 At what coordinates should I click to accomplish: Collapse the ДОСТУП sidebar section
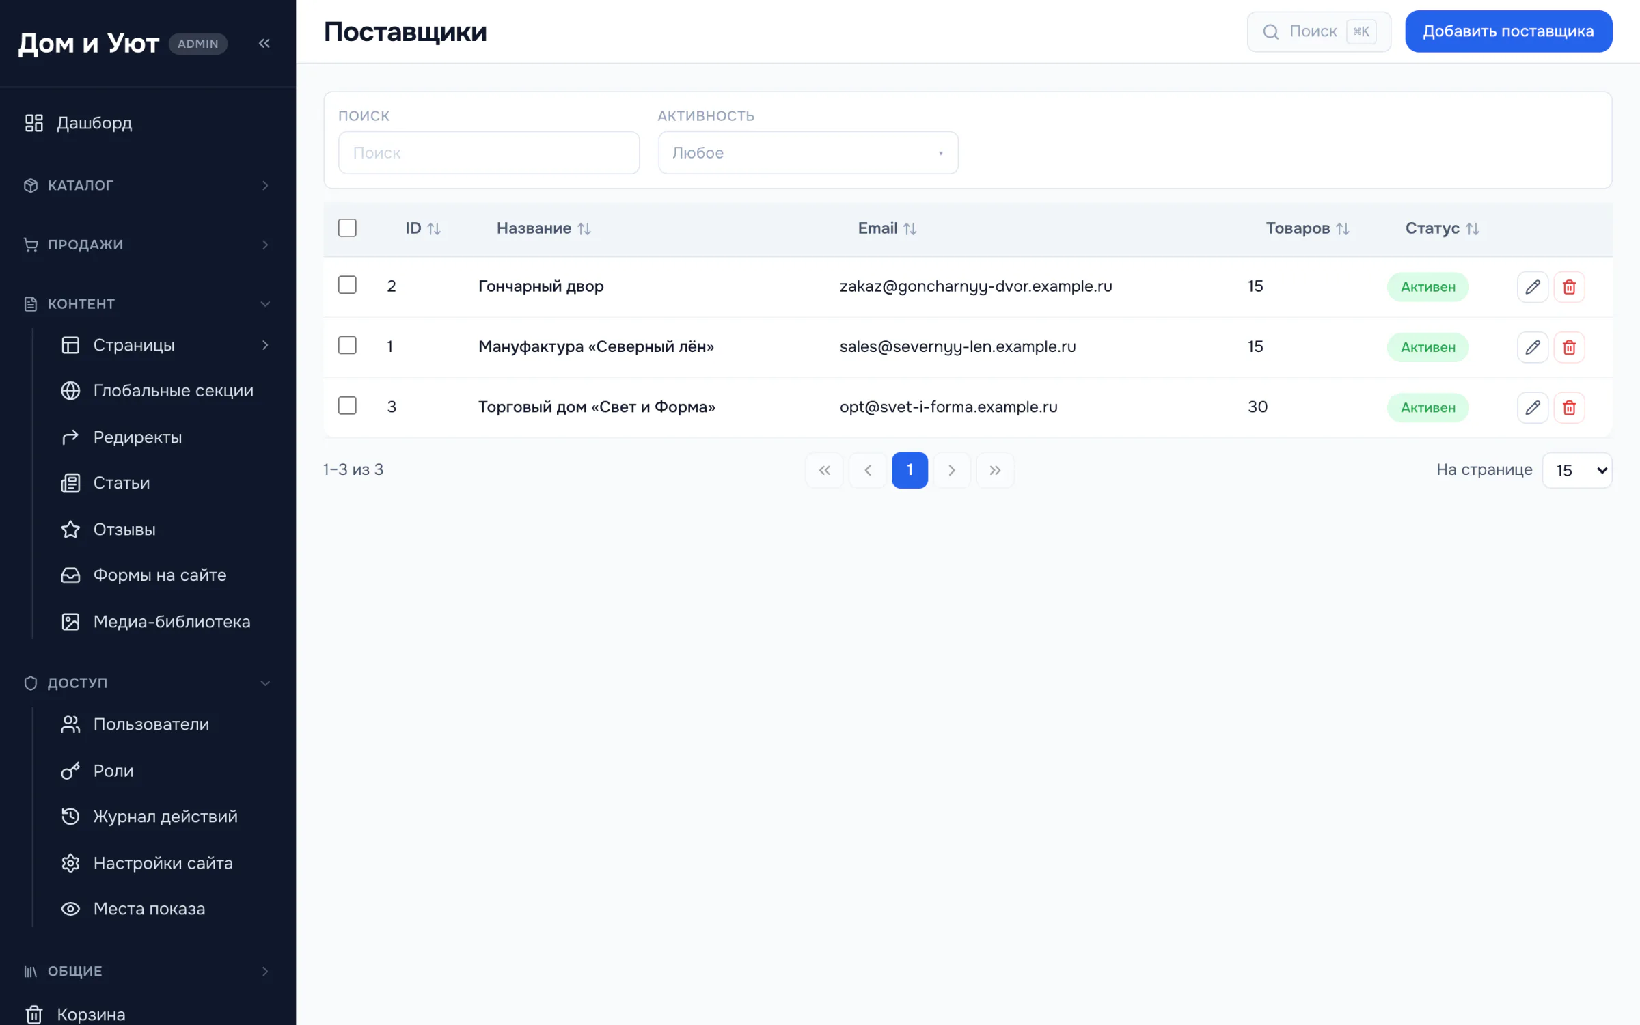[148, 683]
